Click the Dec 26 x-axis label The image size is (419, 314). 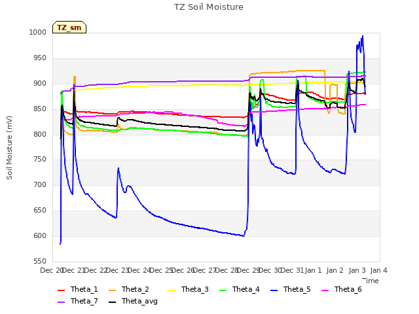[183, 270]
